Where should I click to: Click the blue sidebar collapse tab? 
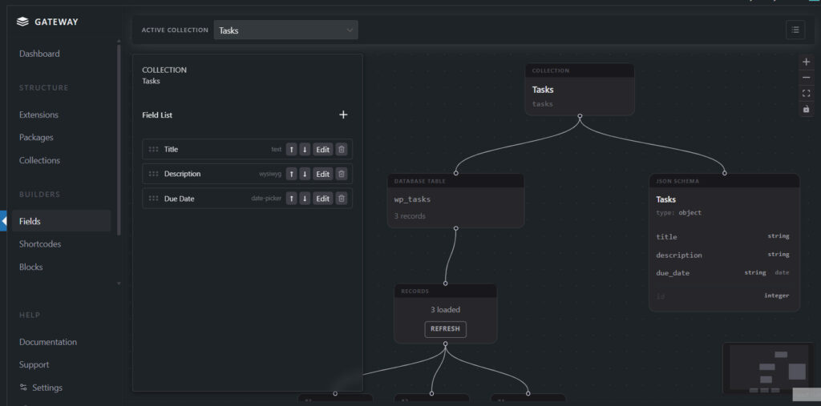pos(4,221)
